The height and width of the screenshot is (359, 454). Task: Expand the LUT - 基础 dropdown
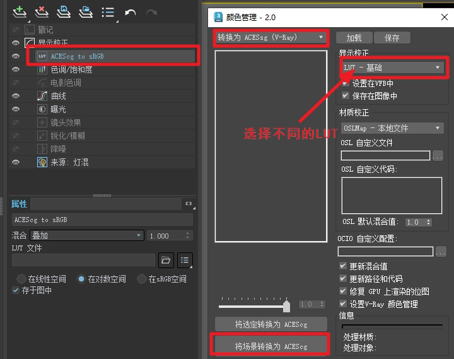[392, 68]
